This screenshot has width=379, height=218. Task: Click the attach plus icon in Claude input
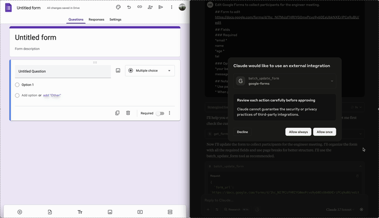[208, 210]
